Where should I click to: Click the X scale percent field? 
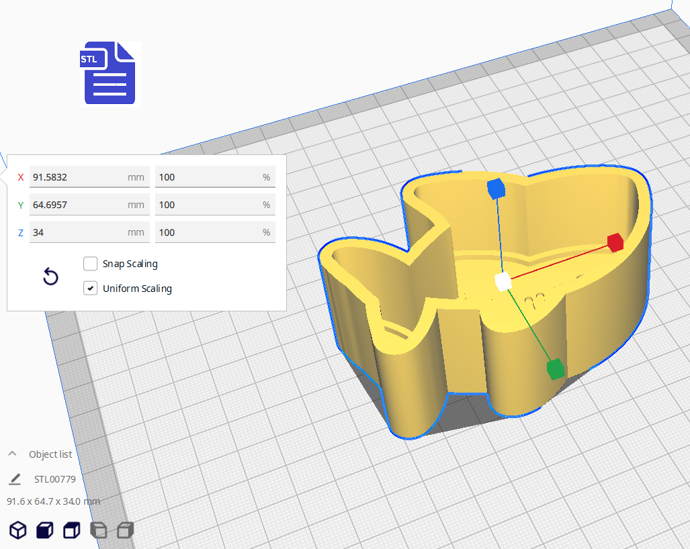point(215,177)
